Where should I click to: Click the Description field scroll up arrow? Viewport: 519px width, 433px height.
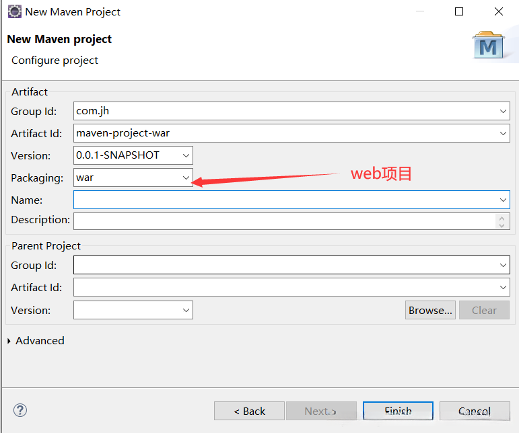pos(501,218)
